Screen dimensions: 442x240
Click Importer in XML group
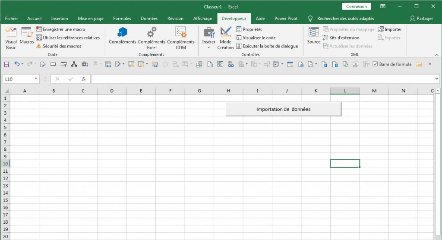[390, 29]
